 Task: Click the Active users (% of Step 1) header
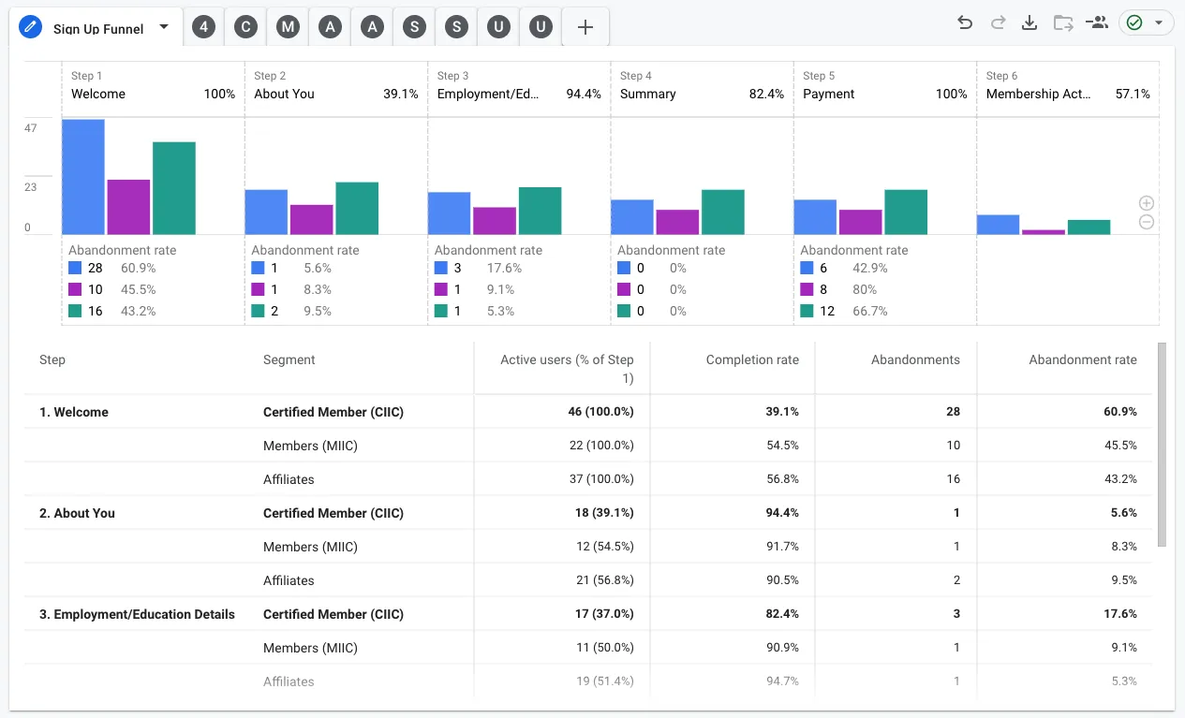pyautogui.click(x=567, y=369)
